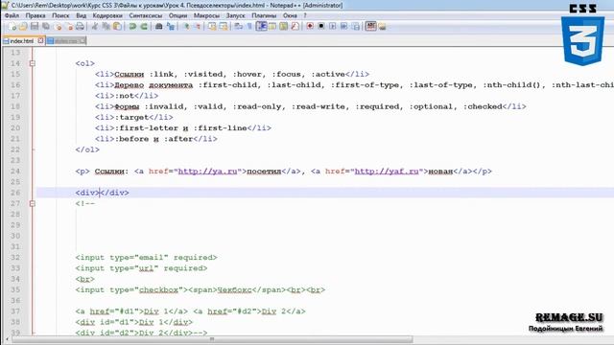Click inside the horizontal scrollbar thumb
This screenshot has height=345, width=614.
[x=211, y=339]
